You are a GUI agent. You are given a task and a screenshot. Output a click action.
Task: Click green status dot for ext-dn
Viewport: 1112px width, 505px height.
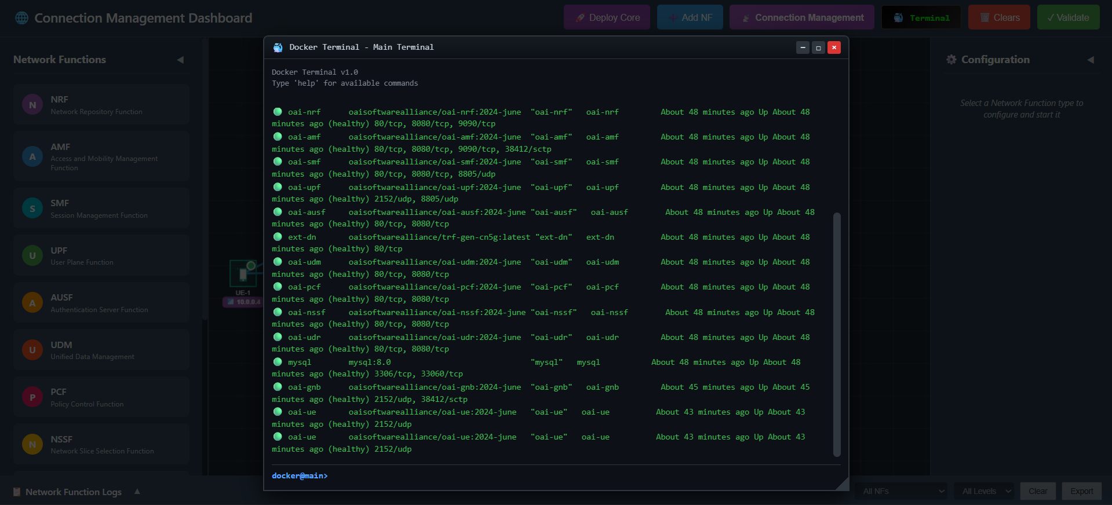pos(278,237)
